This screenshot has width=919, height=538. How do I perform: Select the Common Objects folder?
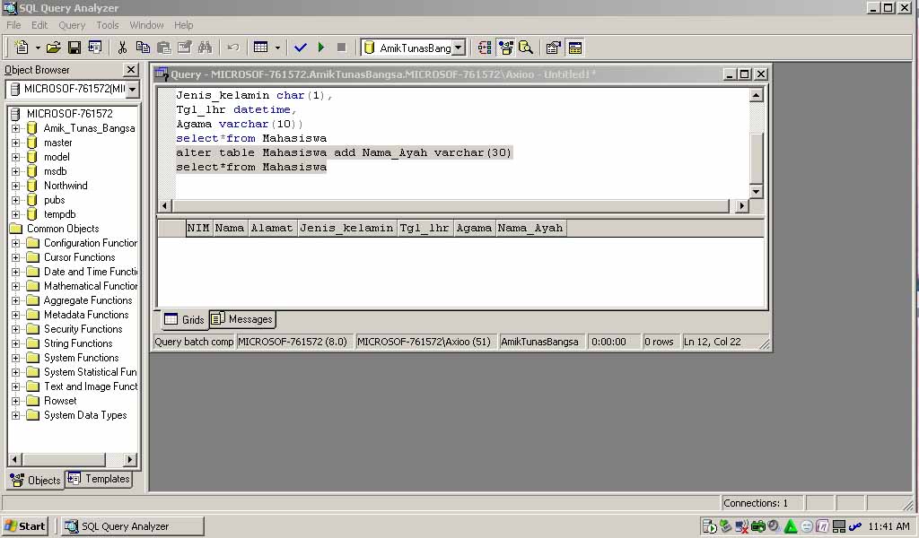(63, 229)
